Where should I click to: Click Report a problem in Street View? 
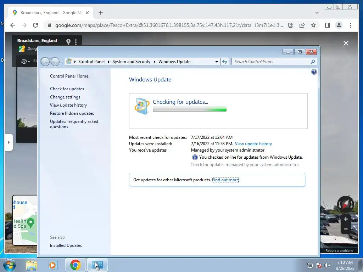pos(339,250)
